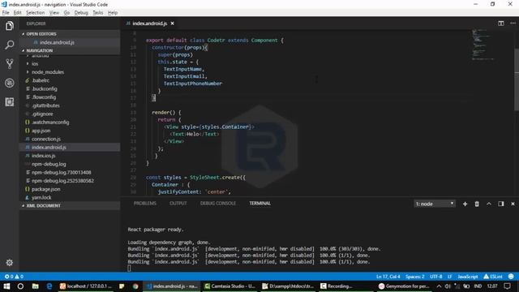This screenshot has width=519, height=292.
Task: Open the Help menu
Action: (113, 13)
